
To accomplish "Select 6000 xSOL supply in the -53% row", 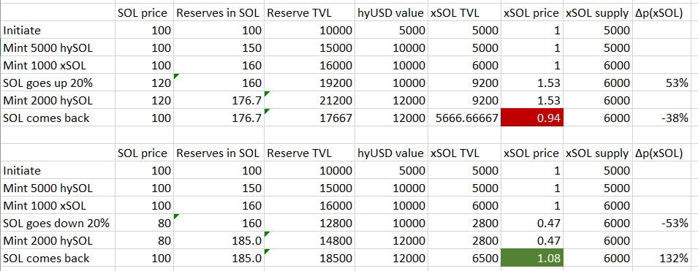I will tap(598, 223).
